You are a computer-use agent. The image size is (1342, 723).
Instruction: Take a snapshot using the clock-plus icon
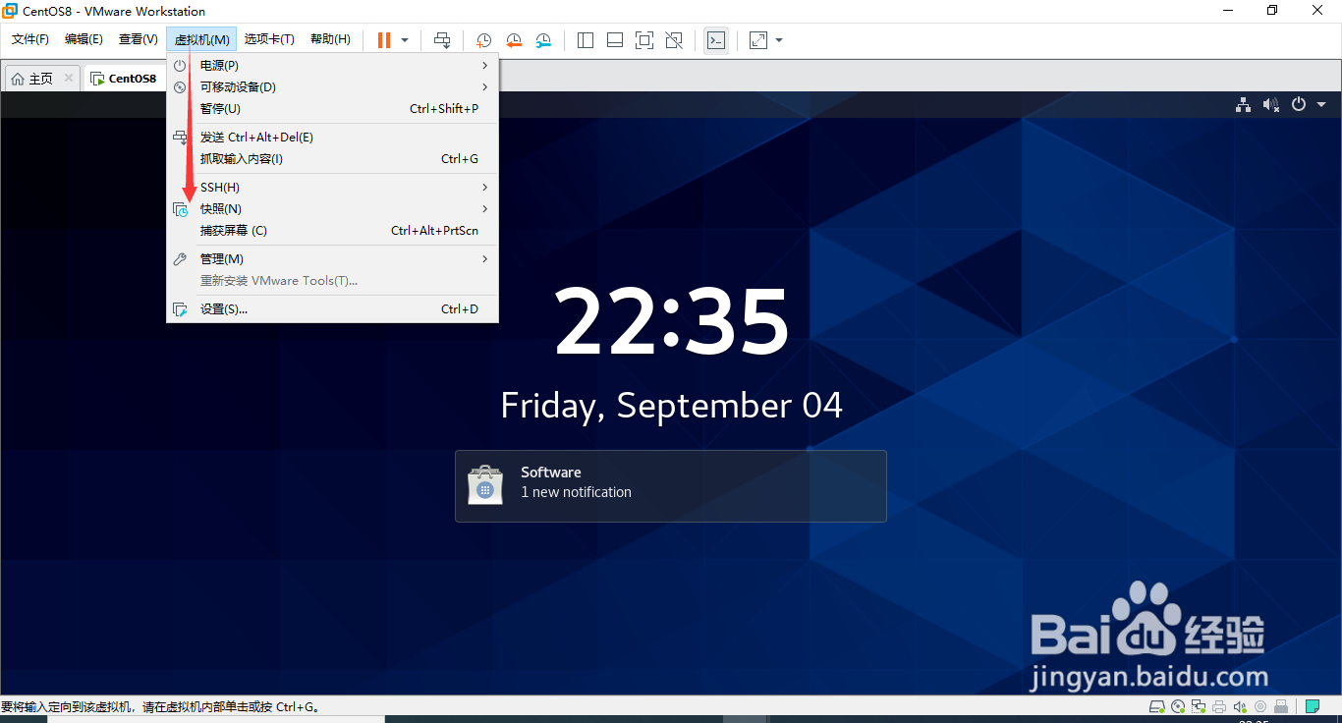(484, 40)
